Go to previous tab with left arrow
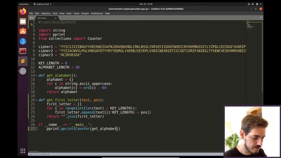The image size is (281, 158). coord(30,18)
